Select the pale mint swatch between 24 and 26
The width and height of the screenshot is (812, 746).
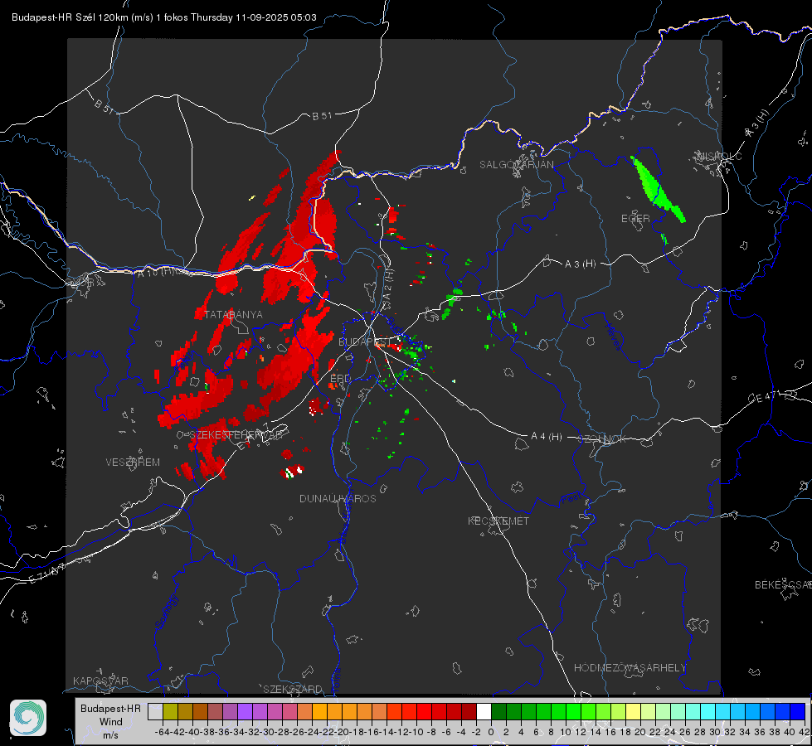coord(678,711)
